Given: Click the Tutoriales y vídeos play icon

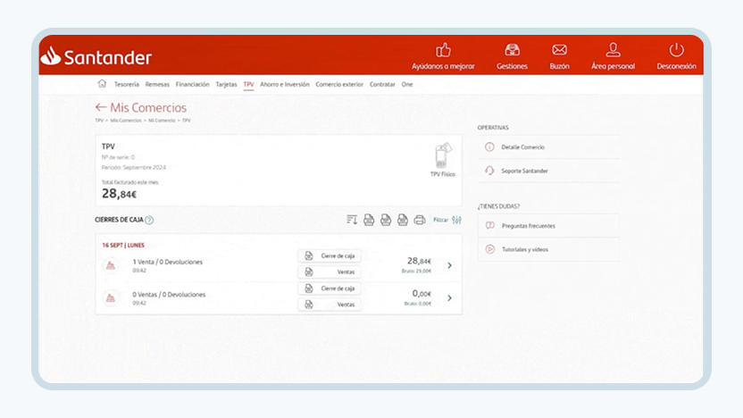Looking at the screenshot, I should pyautogui.click(x=490, y=249).
